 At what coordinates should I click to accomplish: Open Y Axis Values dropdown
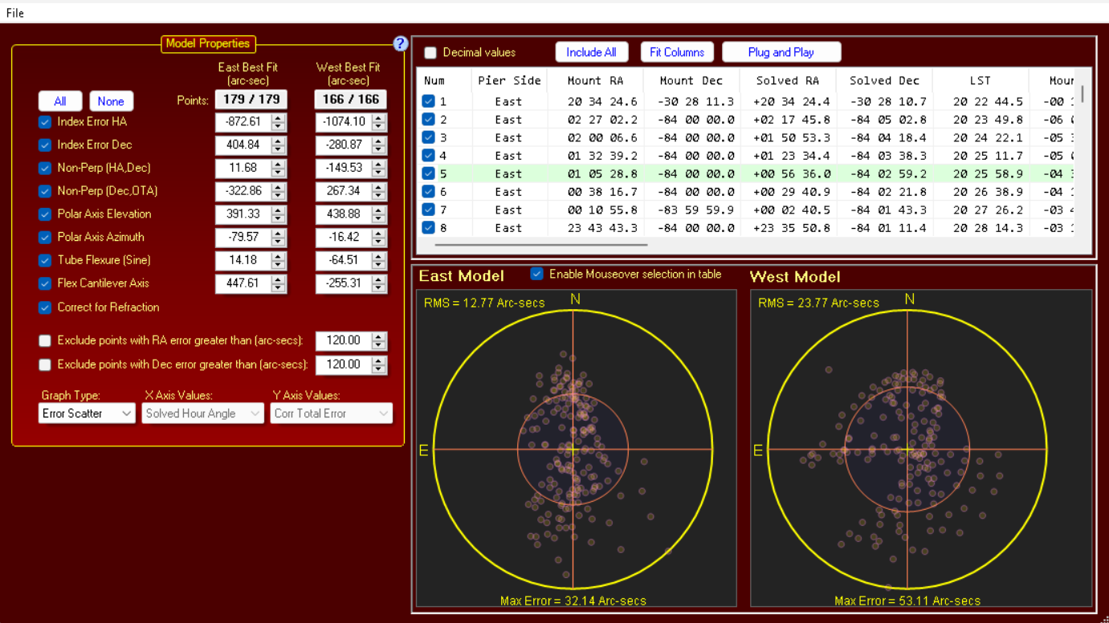pos(331,413)
